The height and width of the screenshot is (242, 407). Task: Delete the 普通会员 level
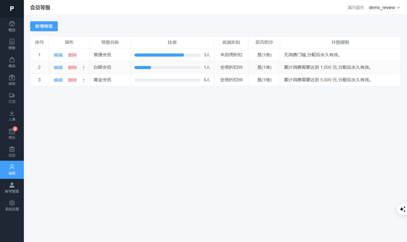pyautogui.click(x=73, y=55)
